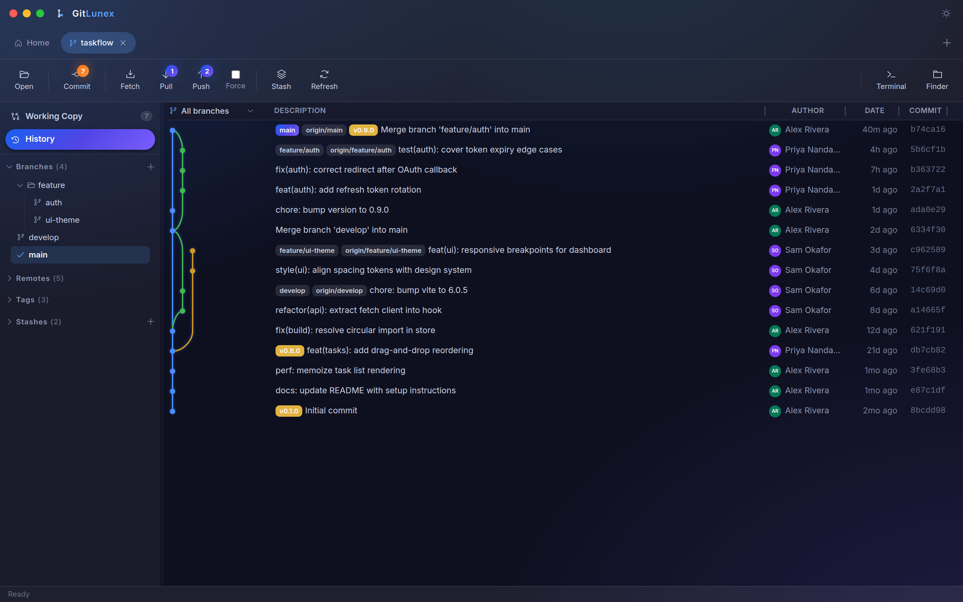This screenshot has height=602, width=963.
Task: Click Priya avatar on commit db7cb82
Action: click(775, 350)
